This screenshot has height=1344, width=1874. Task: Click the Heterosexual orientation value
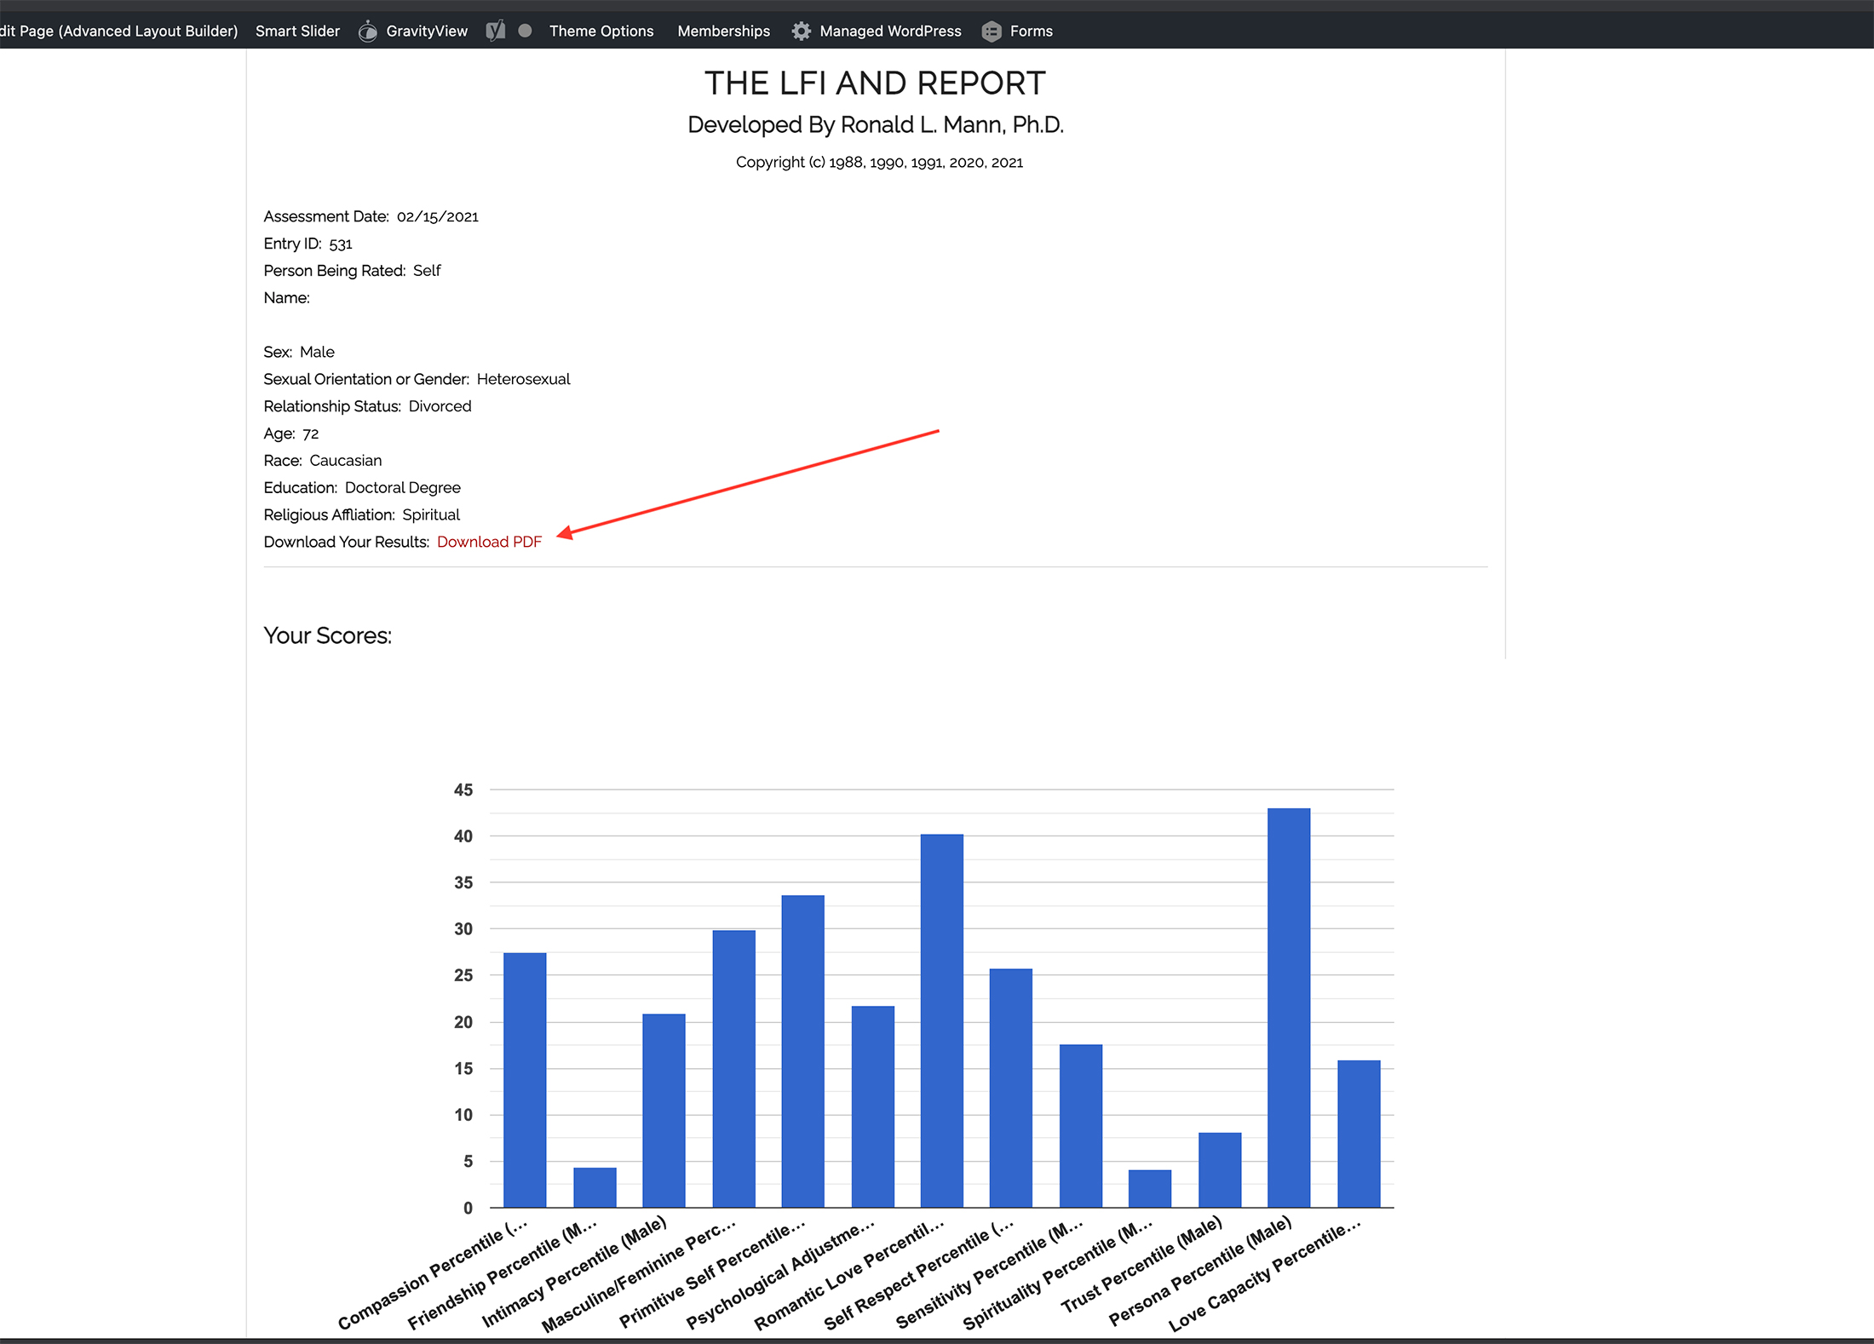[x=523, y=379]
